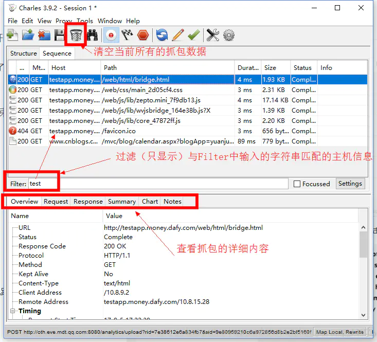Open the Help menu
The width and height of the screenshot is (377, 342).
[133, 21]
